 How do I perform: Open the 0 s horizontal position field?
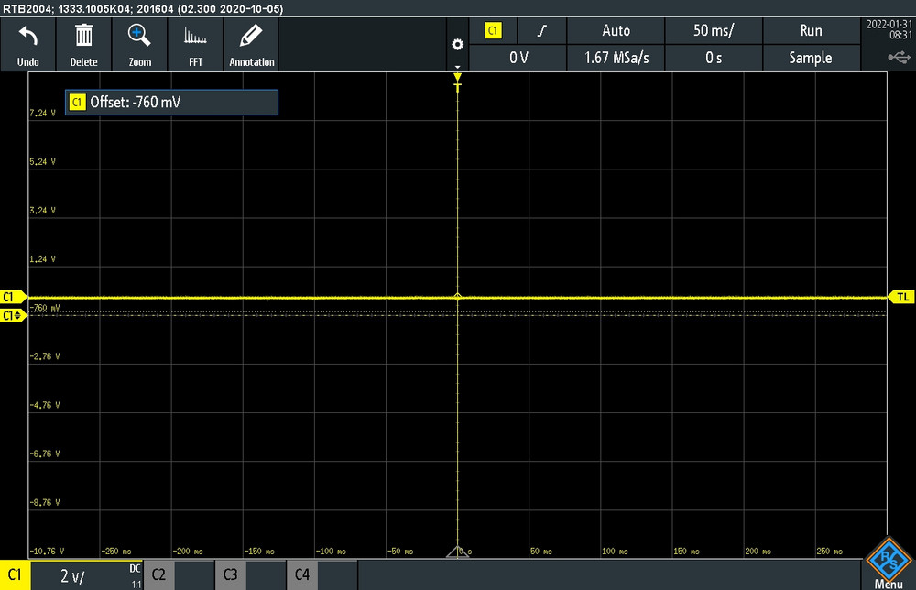[x=714, y=58]
